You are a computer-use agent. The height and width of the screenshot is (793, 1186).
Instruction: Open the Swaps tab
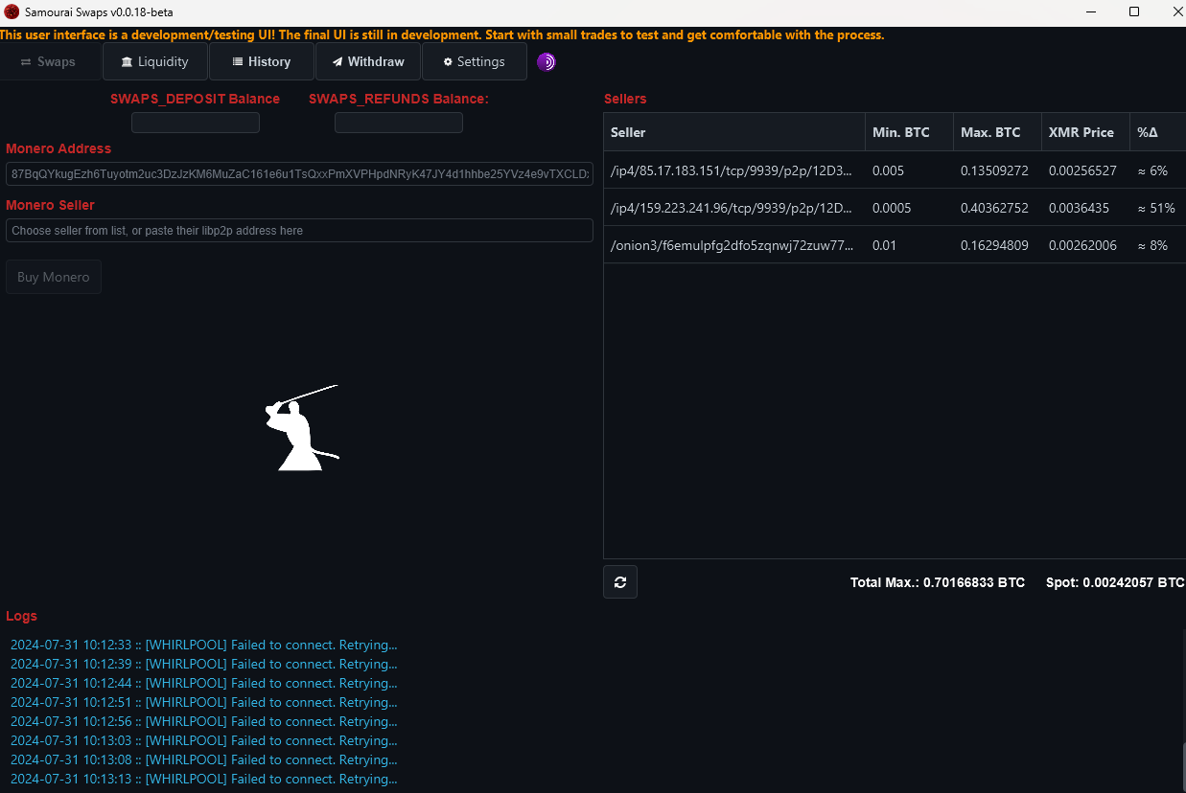pyautogui.click(x=49, y=62)
